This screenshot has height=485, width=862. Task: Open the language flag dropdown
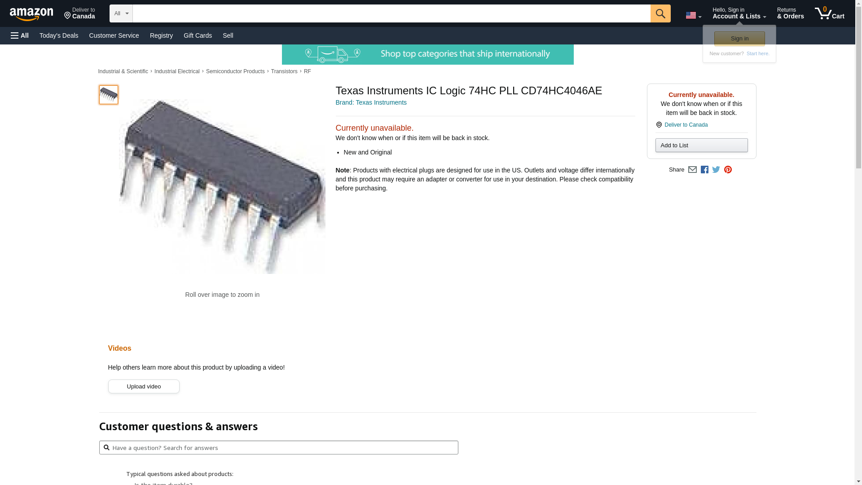[693, 15]
